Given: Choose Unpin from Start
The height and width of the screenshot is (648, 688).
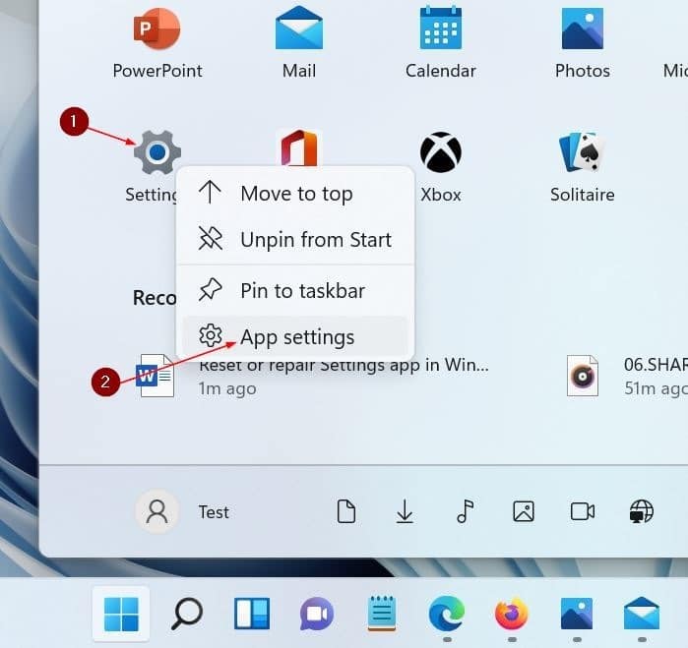Looking at the screenshot, I should pos(295,239).
